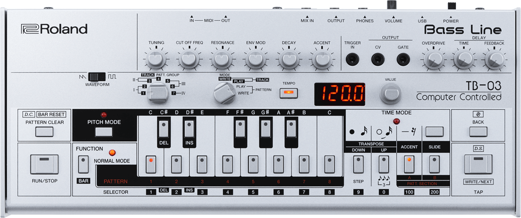Image resolution: width=521 pixels, height=218 pixels.
Task: Click the BACK button
Action: tap(478, 132)
